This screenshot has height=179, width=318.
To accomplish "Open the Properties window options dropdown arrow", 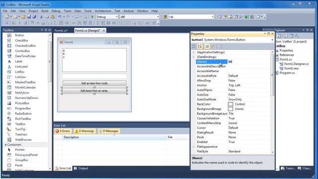I will pyautogui.click(x=265, y=34).
